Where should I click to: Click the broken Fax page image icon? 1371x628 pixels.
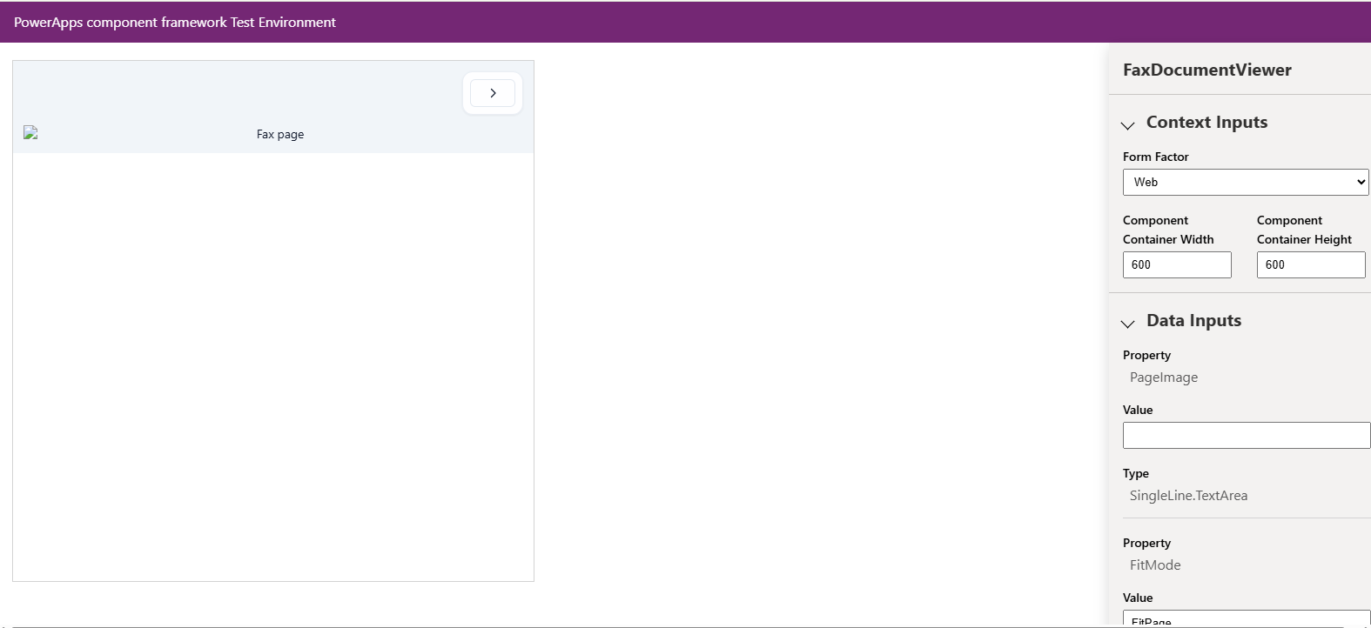[30, 133]
